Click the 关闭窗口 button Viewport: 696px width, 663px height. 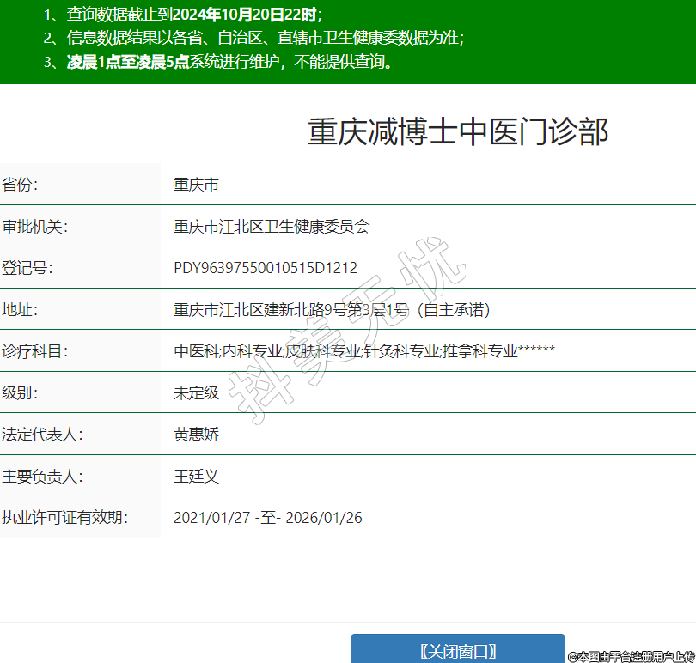click(x=458, y=650)
